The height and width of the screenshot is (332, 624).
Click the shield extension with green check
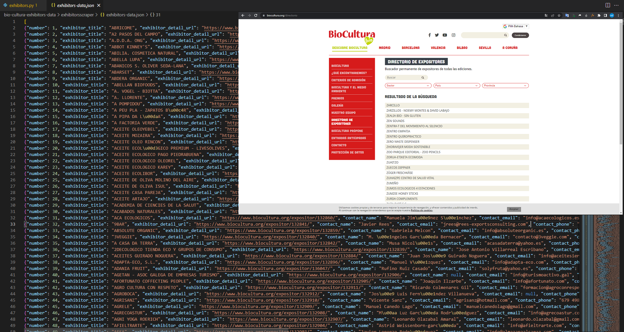574,15
